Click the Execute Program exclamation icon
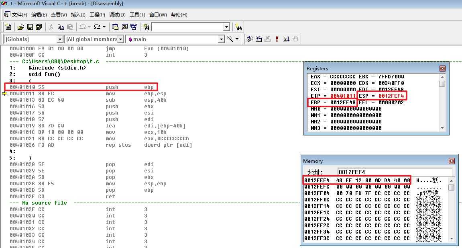462x248 pixels. pos(277,39)
